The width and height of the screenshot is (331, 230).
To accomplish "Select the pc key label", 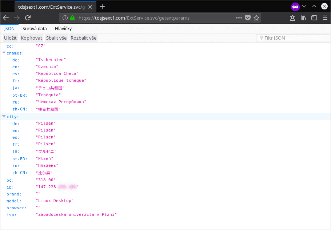I will point(10,181).
